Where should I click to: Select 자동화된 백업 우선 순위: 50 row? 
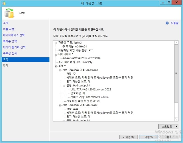[83, 101]
